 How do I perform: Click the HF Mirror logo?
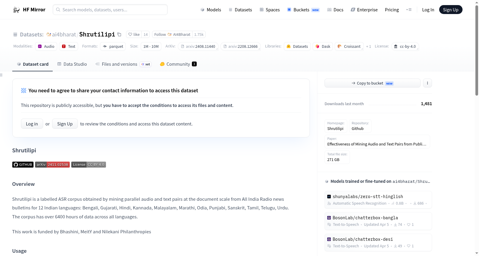coord(29,10)
